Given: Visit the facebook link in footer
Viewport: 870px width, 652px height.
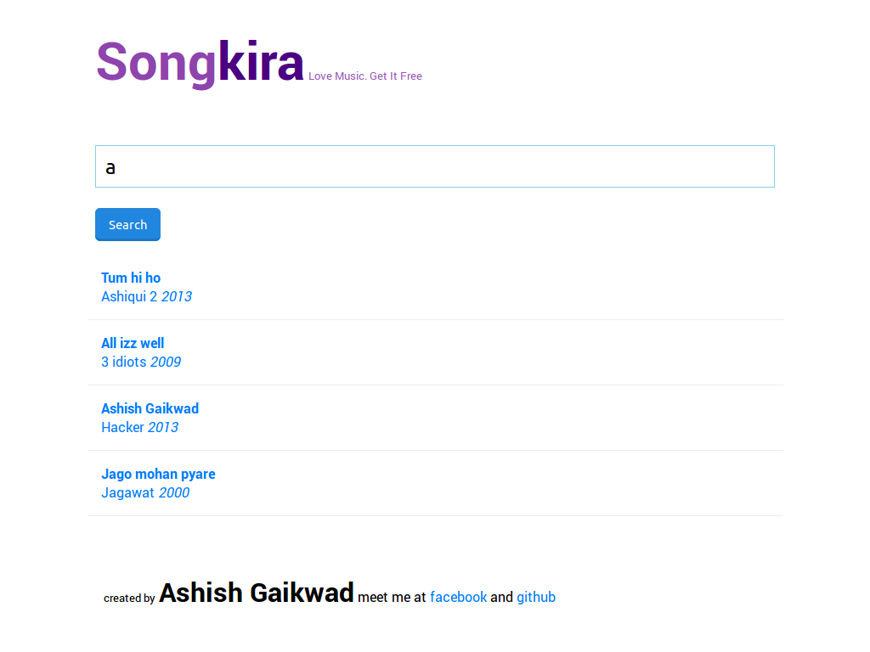Looking at the screenshot, I should [x=458, y=597].
